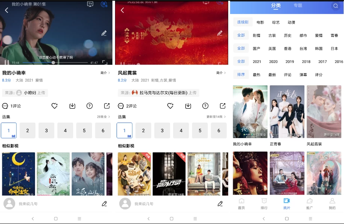Toggle danmaku icon on 我的小确幸 player

tap(104, 4)
